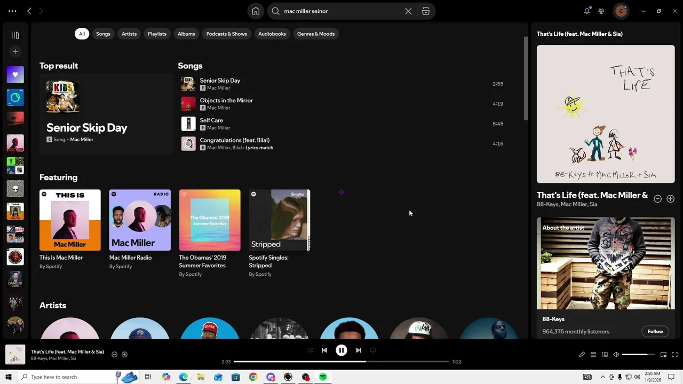Open lyrics microphone icon in player bar
683x384 pixels.
[x=582, y=355]
